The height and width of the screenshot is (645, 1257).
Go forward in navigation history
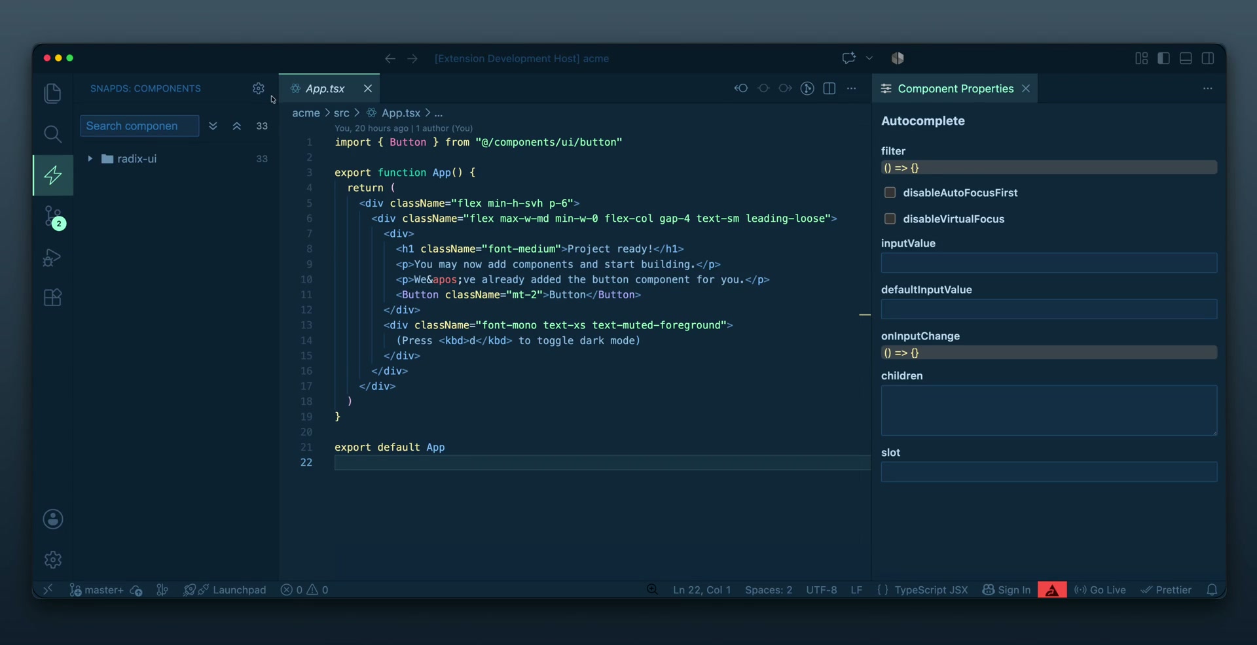click(412, 58)
